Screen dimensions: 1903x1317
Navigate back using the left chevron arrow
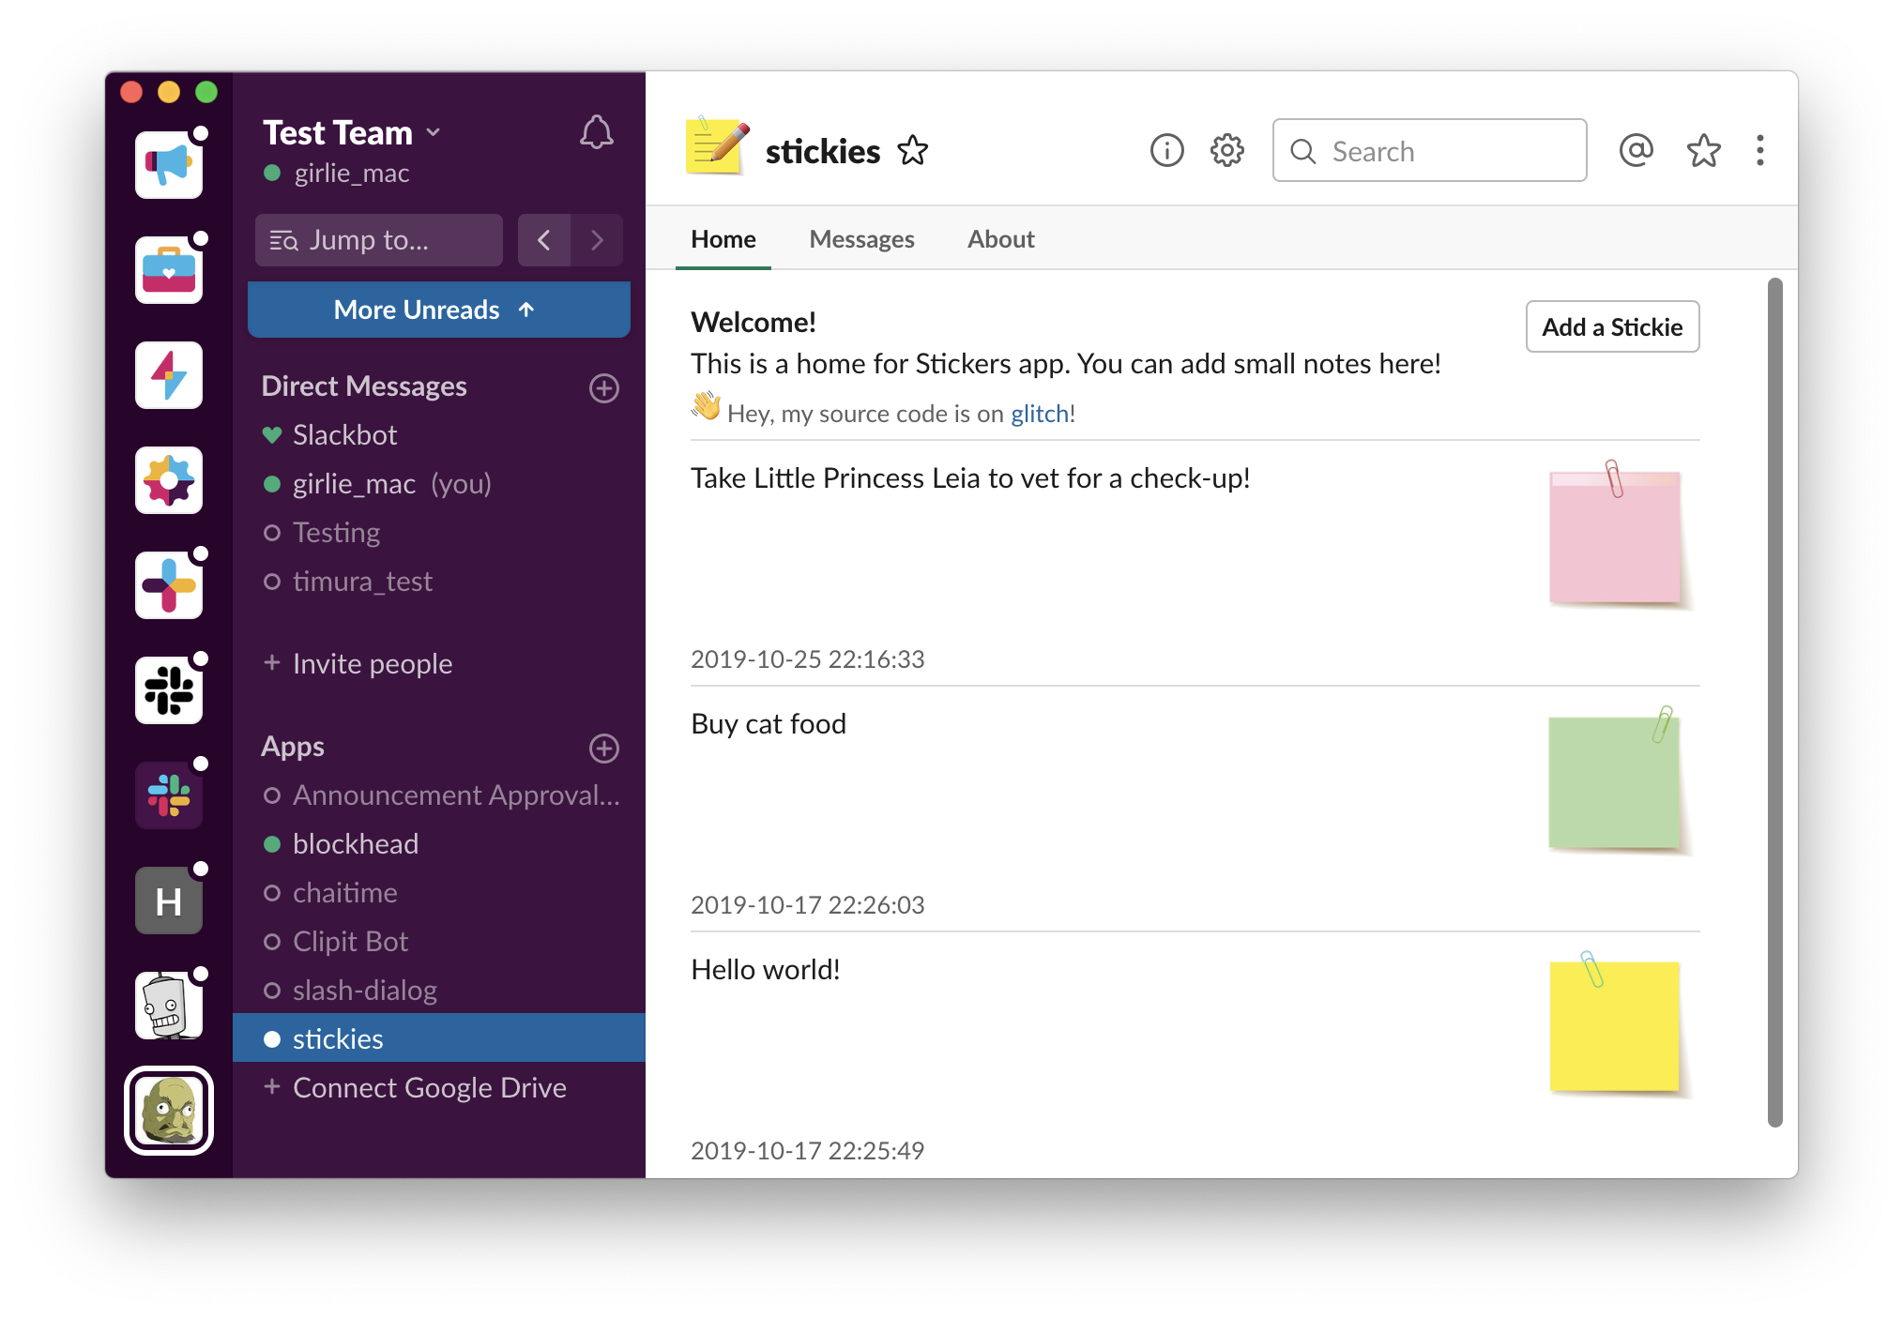point(544,240)
